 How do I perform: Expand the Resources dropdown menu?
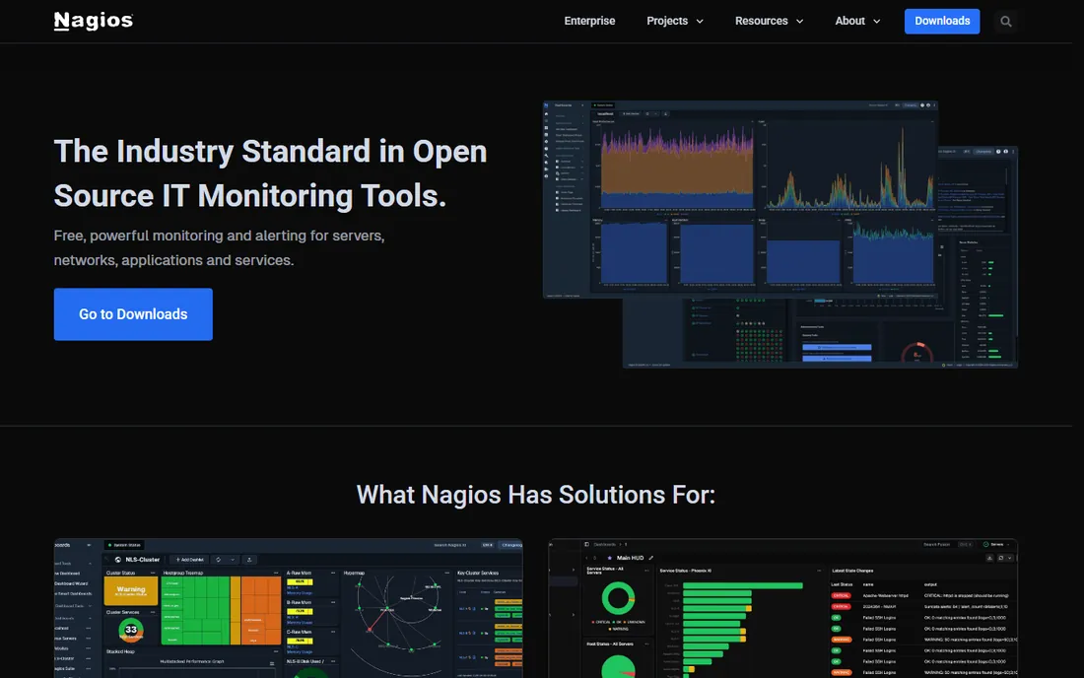coord(769,21)
